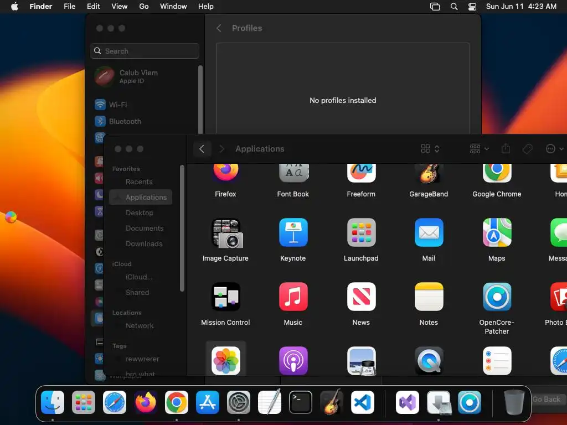This screenshot has width=567, height=425.
Task: Open the Go menu
Action: click(x=144, y=6)
